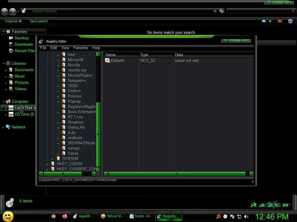297x222 pixels.
Task: Click Organize in the Explorer toolbar
Action: 13,21
